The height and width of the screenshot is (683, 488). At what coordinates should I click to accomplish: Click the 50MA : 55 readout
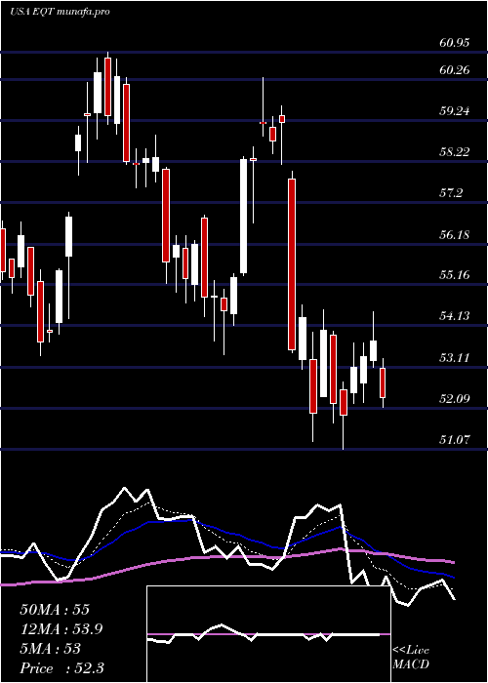coord(55,610)
